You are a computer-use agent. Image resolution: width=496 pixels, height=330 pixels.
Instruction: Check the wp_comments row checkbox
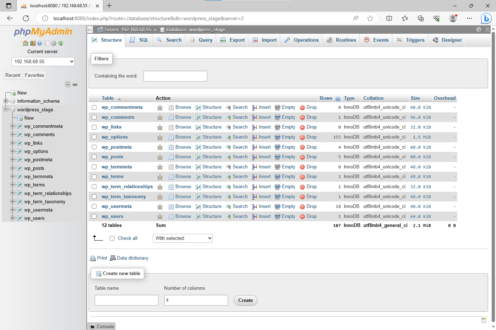coord(94,117)
